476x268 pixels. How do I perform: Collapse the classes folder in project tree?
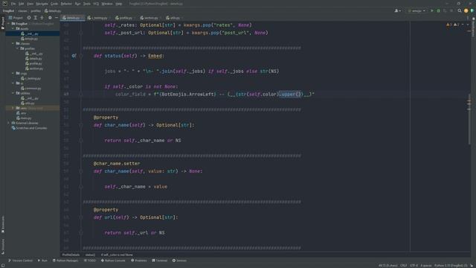coord(13,43)
